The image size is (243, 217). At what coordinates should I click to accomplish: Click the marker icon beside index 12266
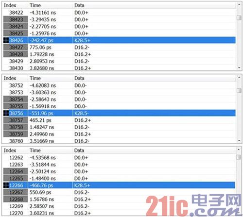tap(6, 185)
